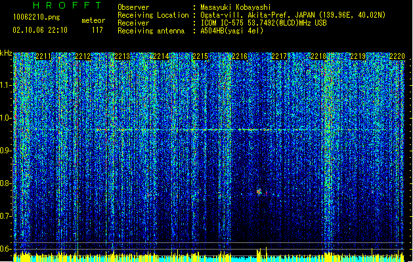Click the 2217 time marker
The image size is (413, 262).
click(x=279, y=56)
